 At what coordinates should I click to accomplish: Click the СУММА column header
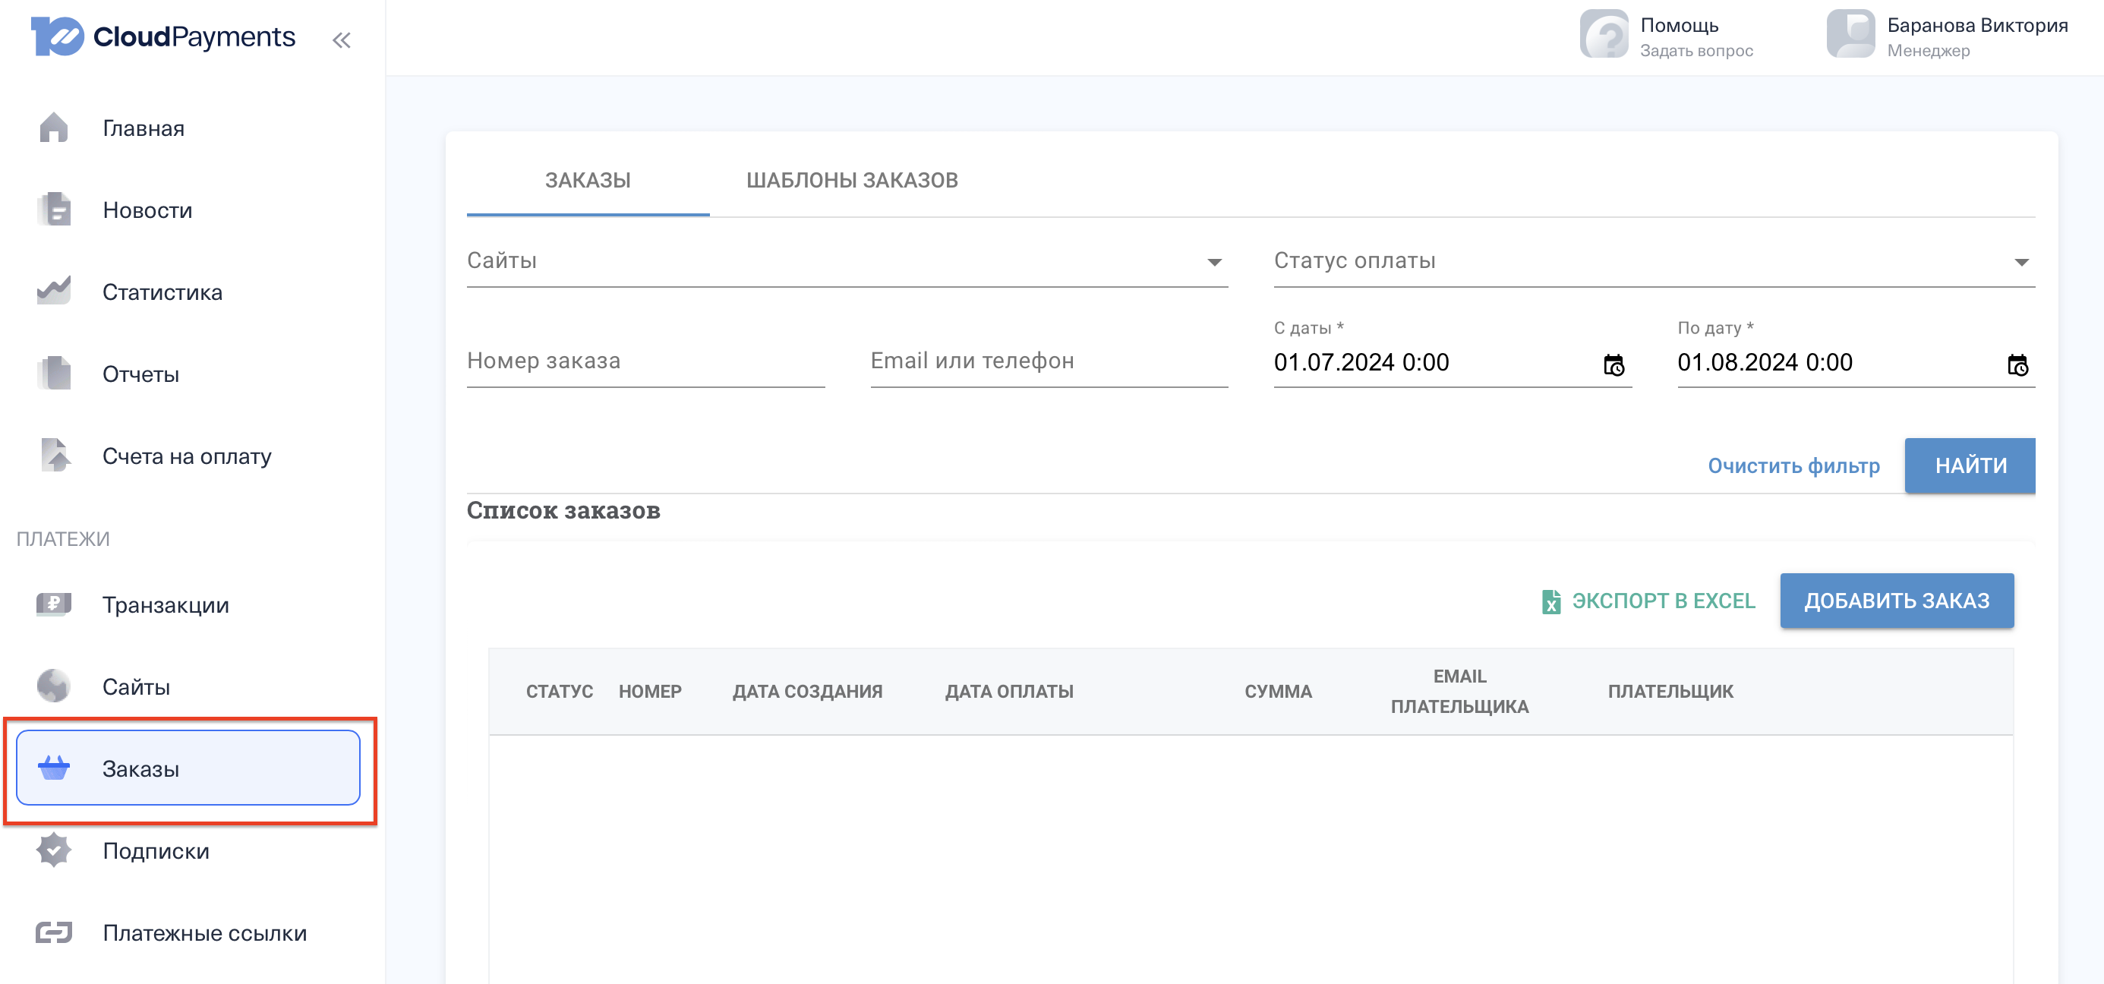(x=1278, y=692)
